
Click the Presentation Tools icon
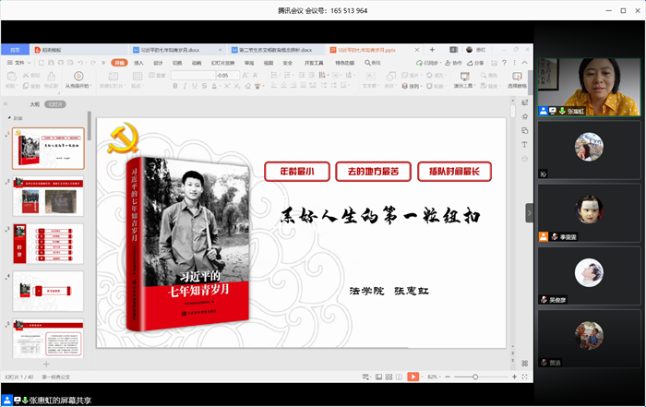pyautogui.click(x=465, y=76)
